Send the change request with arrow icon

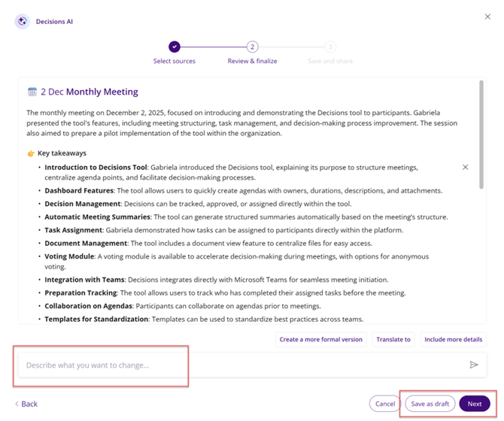click(x=474, y=365)
